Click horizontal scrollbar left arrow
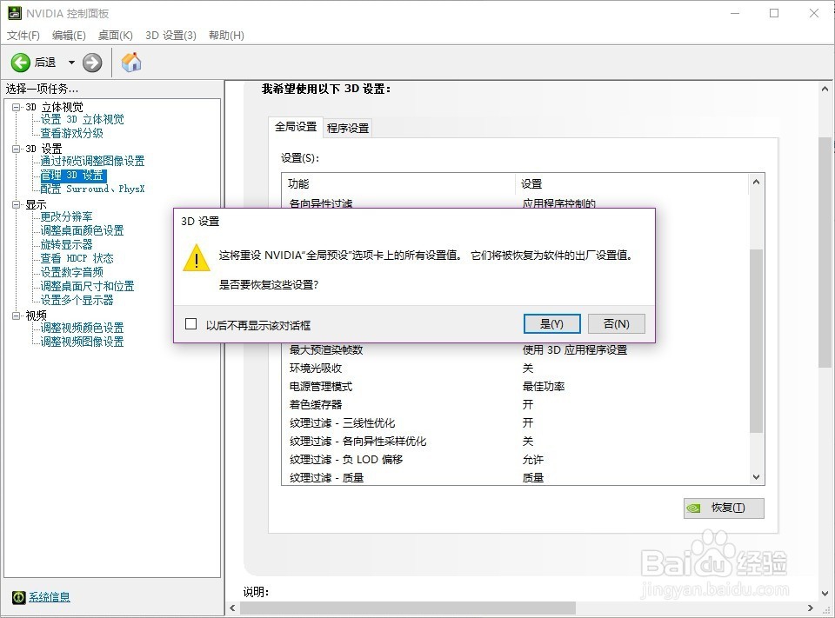This screenshot has width=835, height=618. point(232,608)
